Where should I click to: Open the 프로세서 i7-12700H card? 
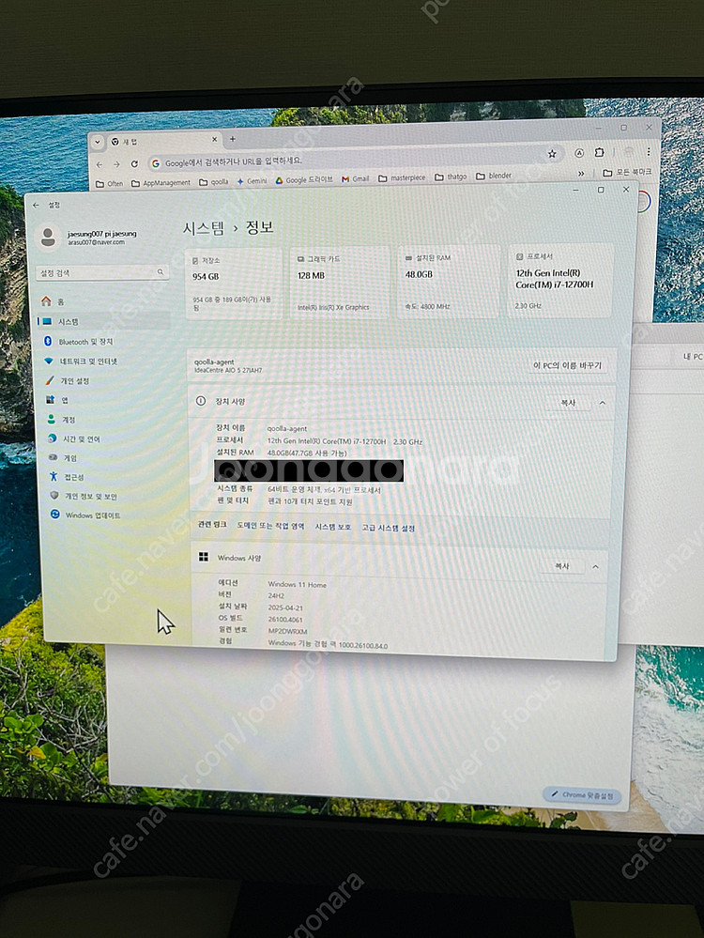(560, 280)
